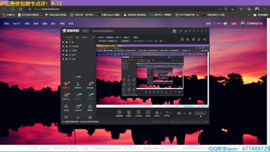270x152 pixels.
Task: Toggle visibility of the 群 source layer
Action: [x=63, y=42]
